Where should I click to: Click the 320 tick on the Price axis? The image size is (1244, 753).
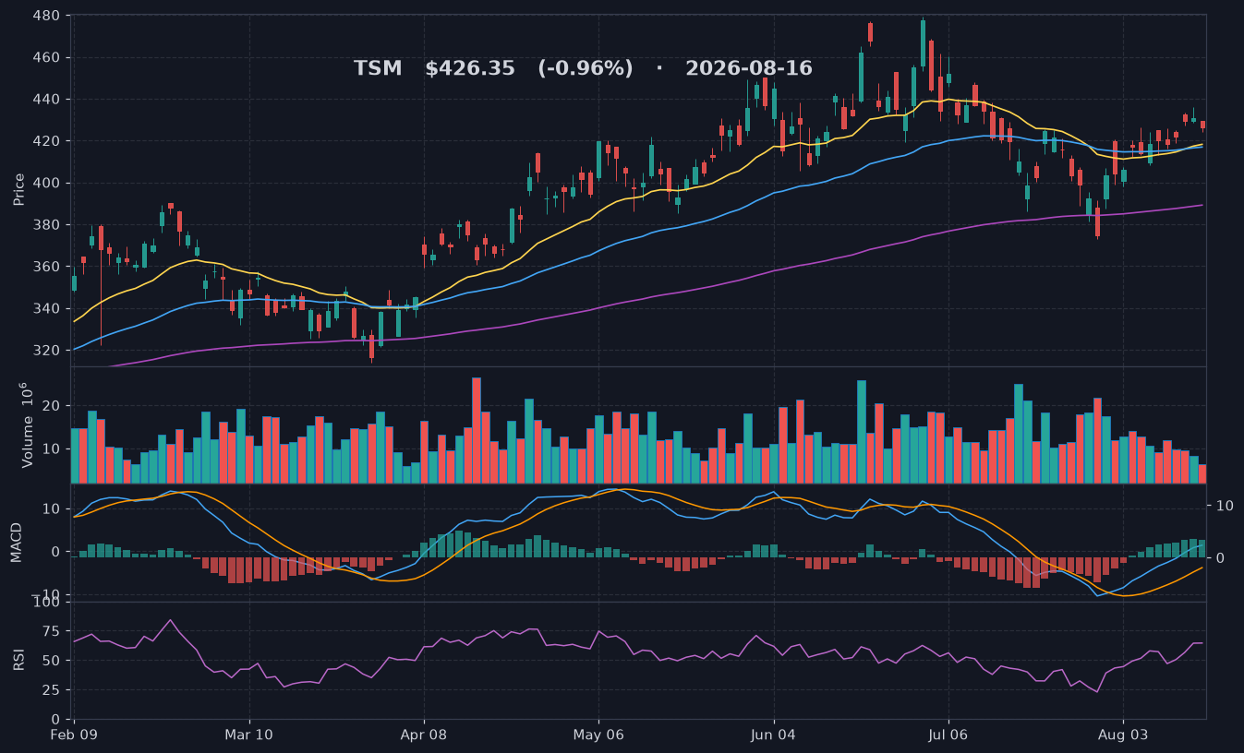46,351
